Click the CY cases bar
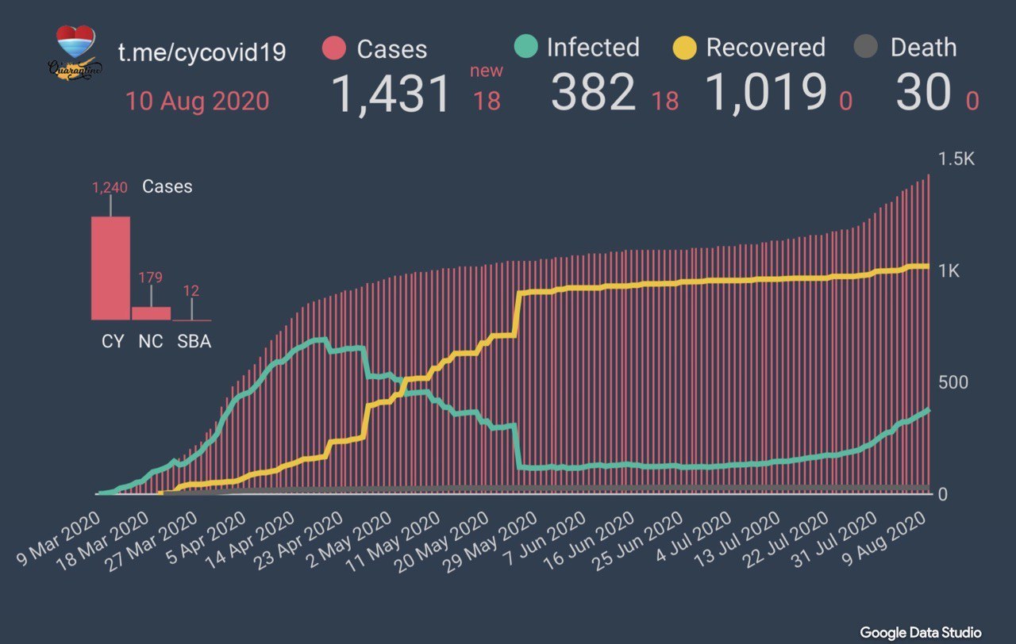This screenshot has height=644, width=1016. point(111,268)
